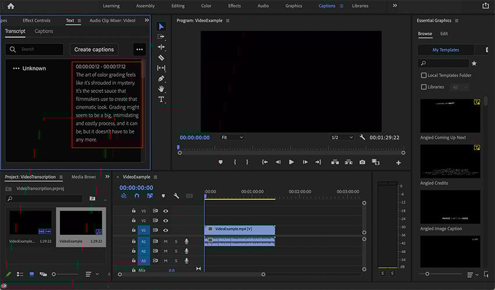Select the Track Select Forward tool
The height and width of the screenshot is (290, 495).
pos(161,37)
